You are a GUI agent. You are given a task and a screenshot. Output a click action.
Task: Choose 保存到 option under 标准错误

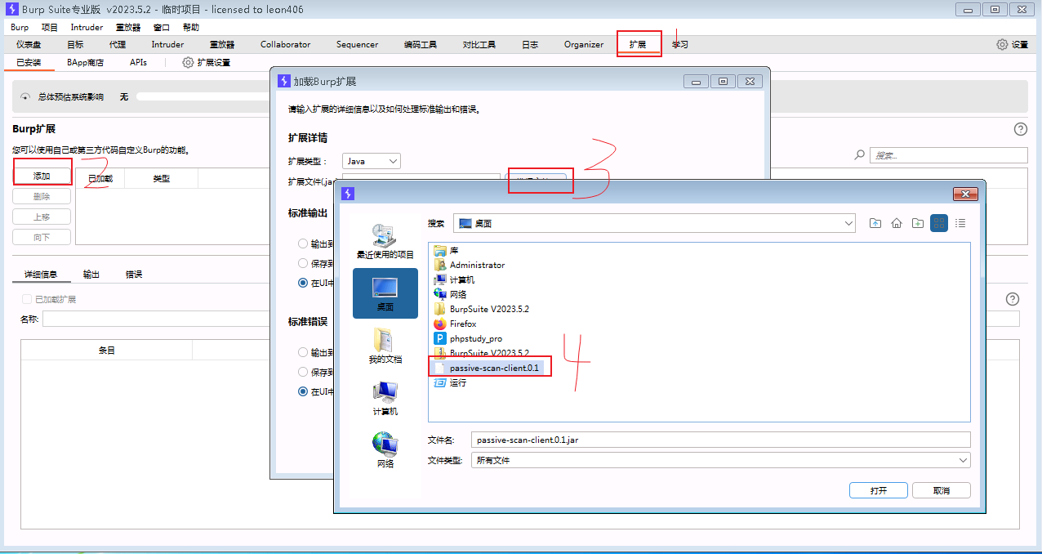coord(304,372)
